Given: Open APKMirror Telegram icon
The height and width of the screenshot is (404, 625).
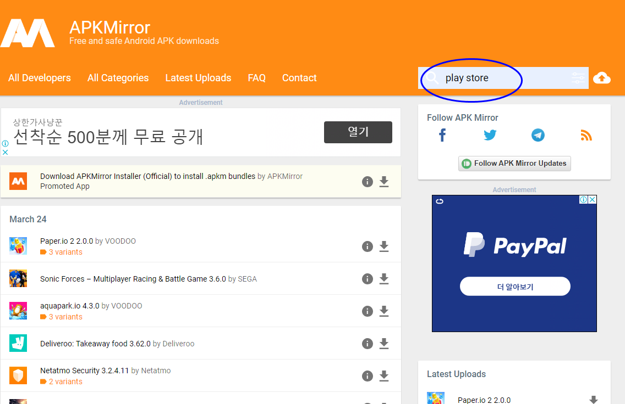Looking at the screenshot, I should [538, 135].
